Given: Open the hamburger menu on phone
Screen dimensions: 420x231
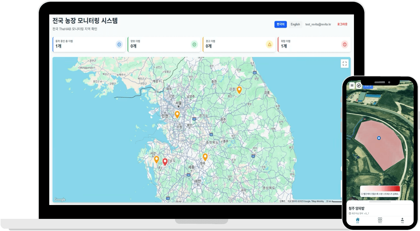Looking at the screenshot, I should pyautogui.click(x=352, y=85).
